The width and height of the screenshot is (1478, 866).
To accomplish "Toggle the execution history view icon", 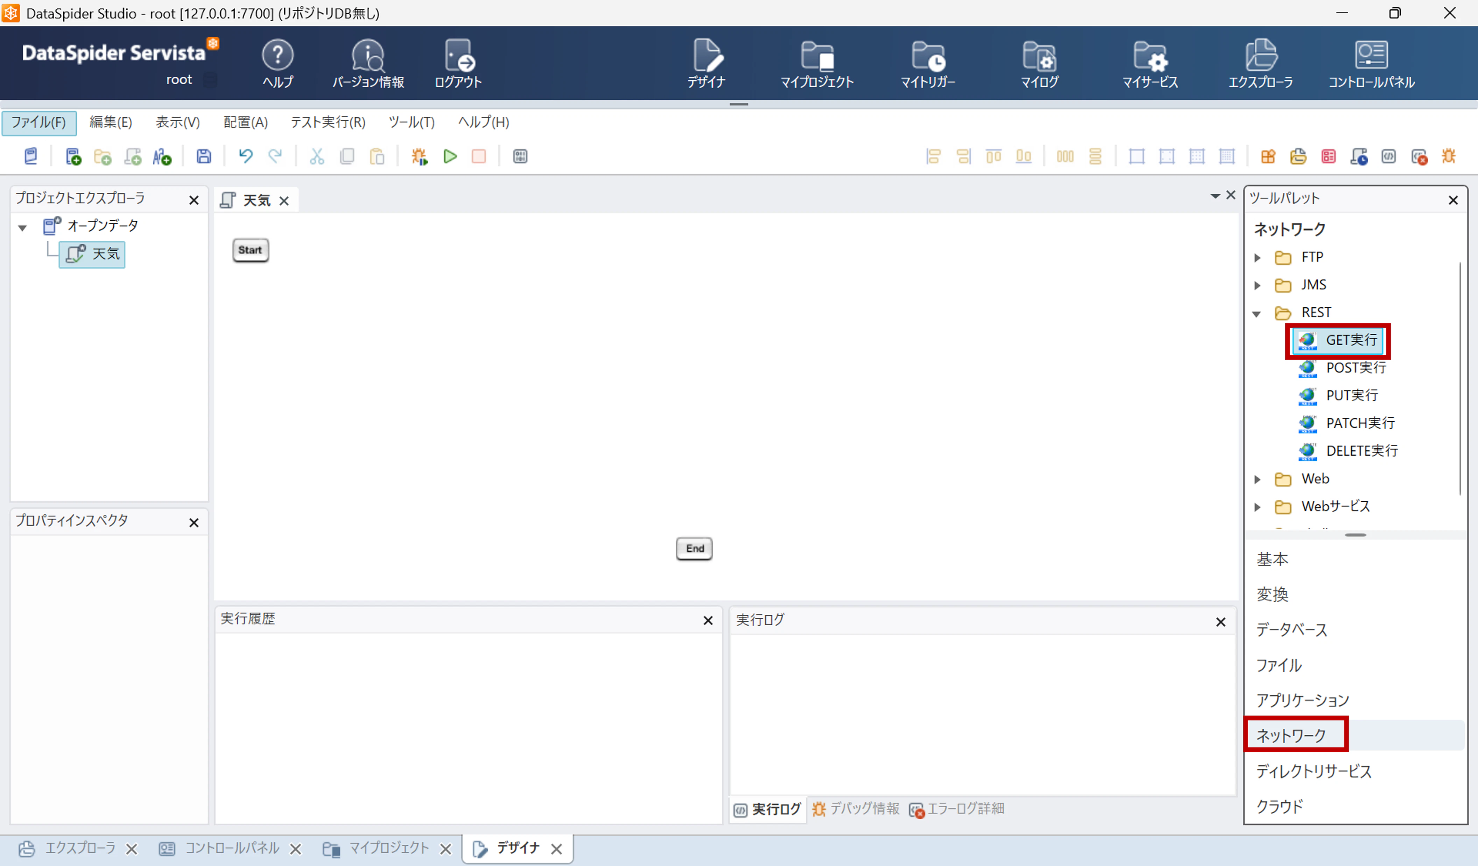I will 1358,156.
